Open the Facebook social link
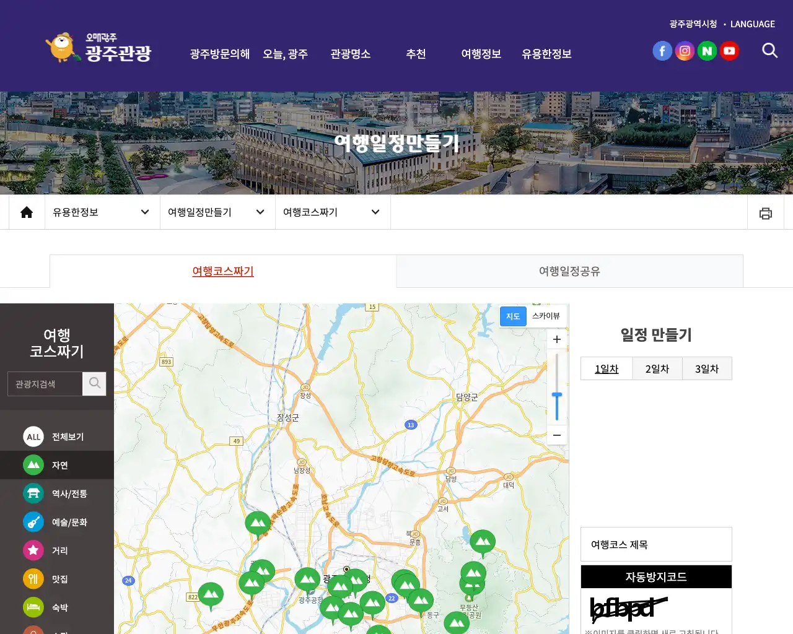The height and width of the screenshot is (634, 793). pos(662,51)
